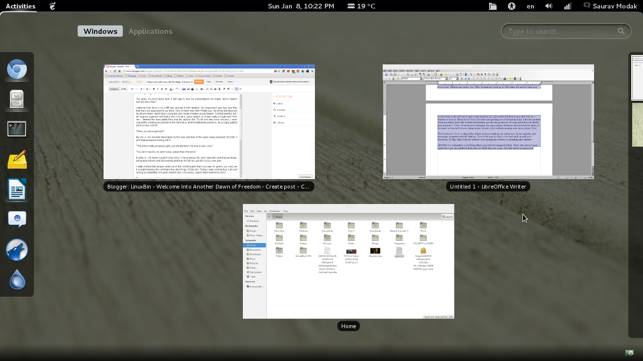Image resolution: width=643 pixels, height=361 pixels.
Task: Click the Save button in Blogger window
Action: (x=209, y=81)
